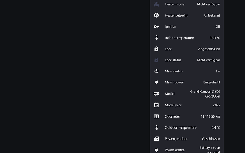The image size is (245, 153).
Task: Click the Ein value for Main switch
Action: [218, 71]
